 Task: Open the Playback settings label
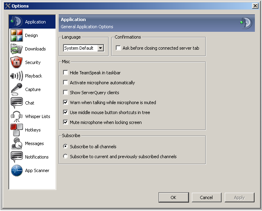coord(33,76)
